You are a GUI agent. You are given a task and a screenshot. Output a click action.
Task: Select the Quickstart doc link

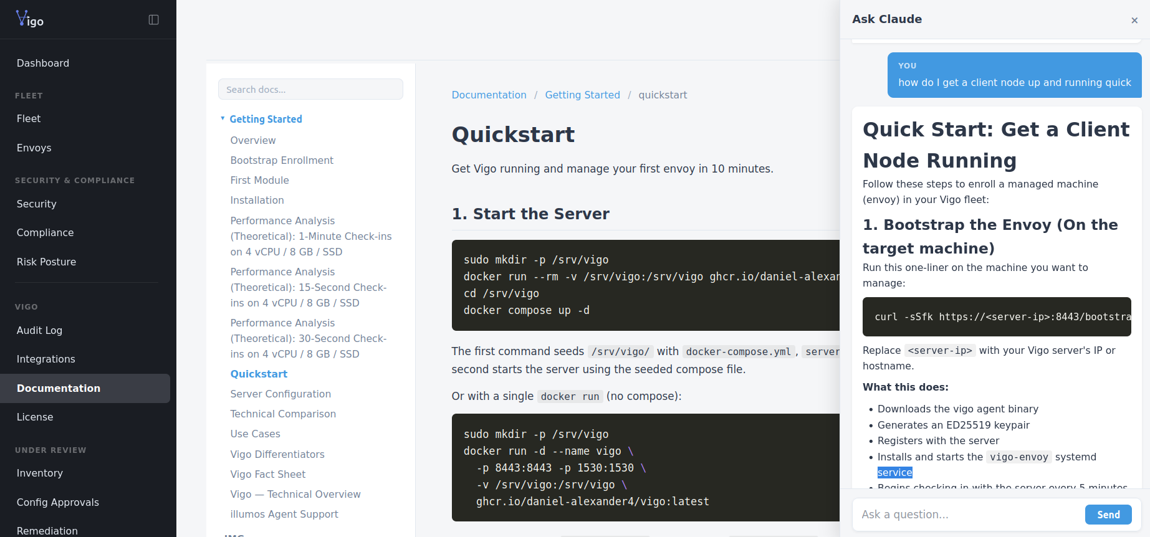259,374
